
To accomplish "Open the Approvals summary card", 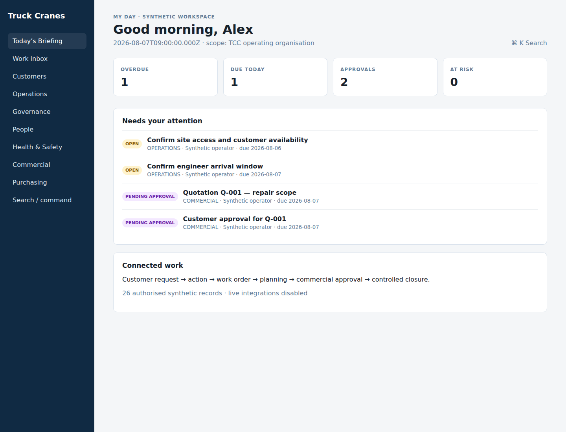I will coord(385,77).
